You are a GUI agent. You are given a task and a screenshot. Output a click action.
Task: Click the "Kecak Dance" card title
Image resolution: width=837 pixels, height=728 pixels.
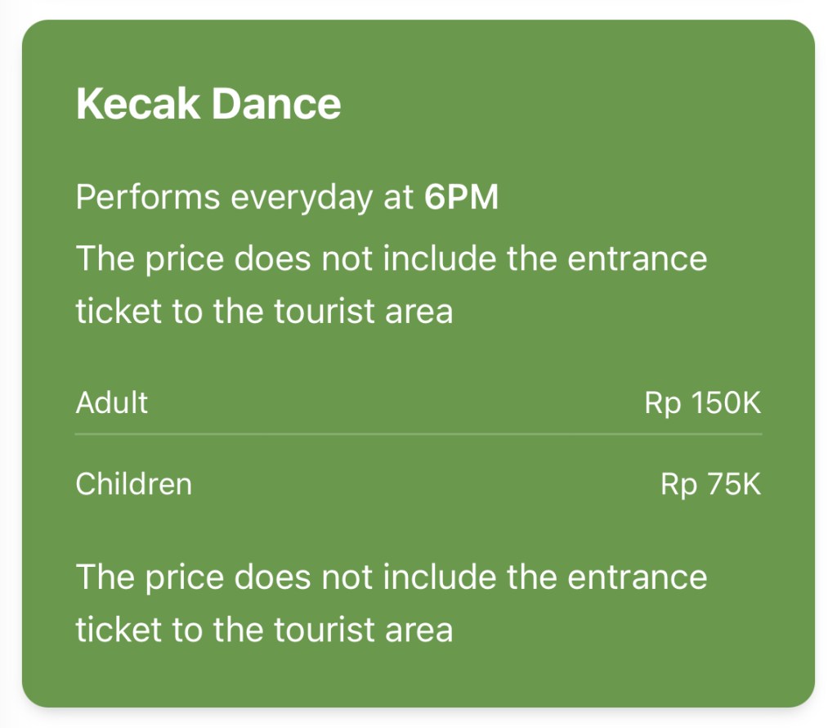[x=208, y=105]
